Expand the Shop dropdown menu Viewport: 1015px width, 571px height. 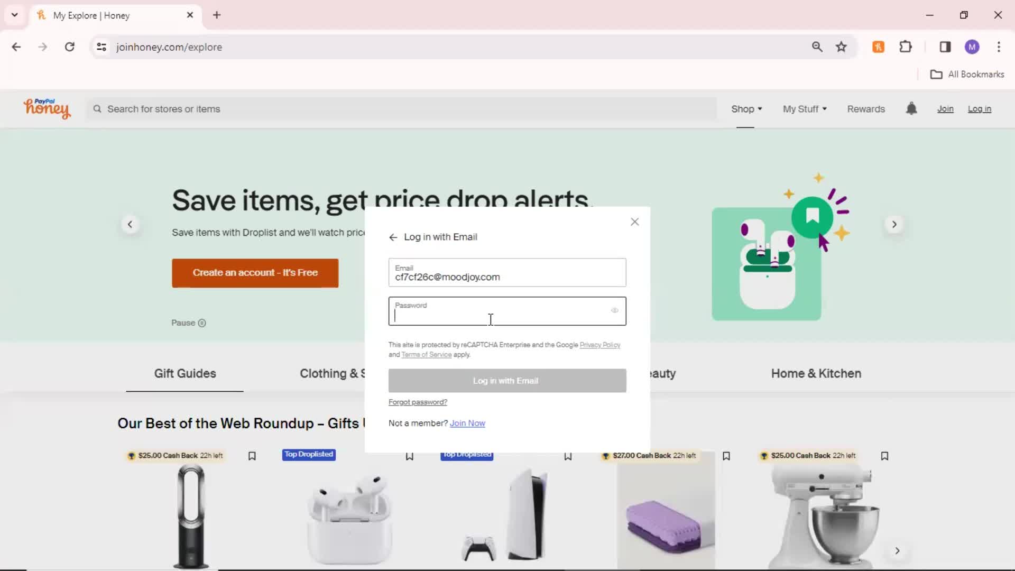(x=746, y=109)
